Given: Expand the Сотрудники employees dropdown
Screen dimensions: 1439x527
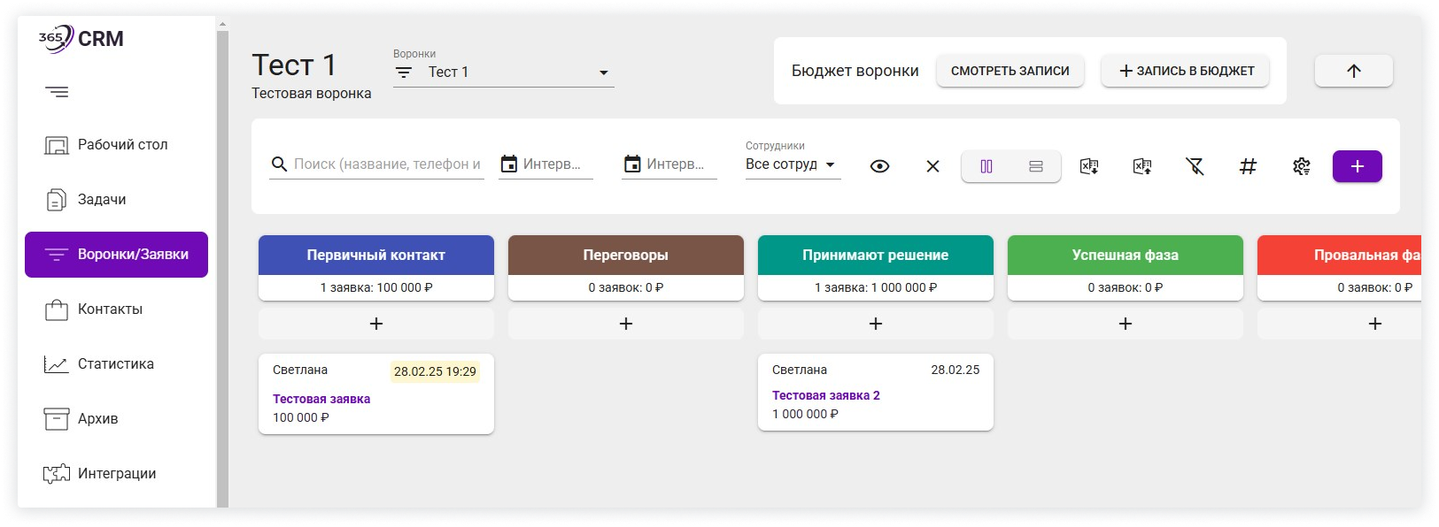Looking at the screenshot, I should [792, 164].
